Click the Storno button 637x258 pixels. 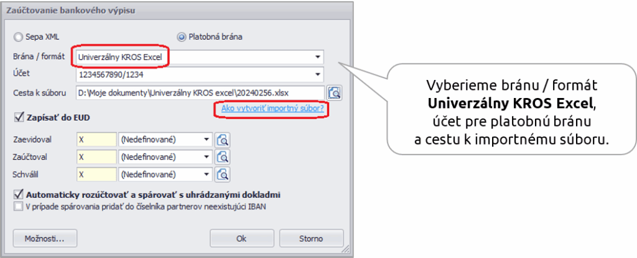[x=311, y=238]
